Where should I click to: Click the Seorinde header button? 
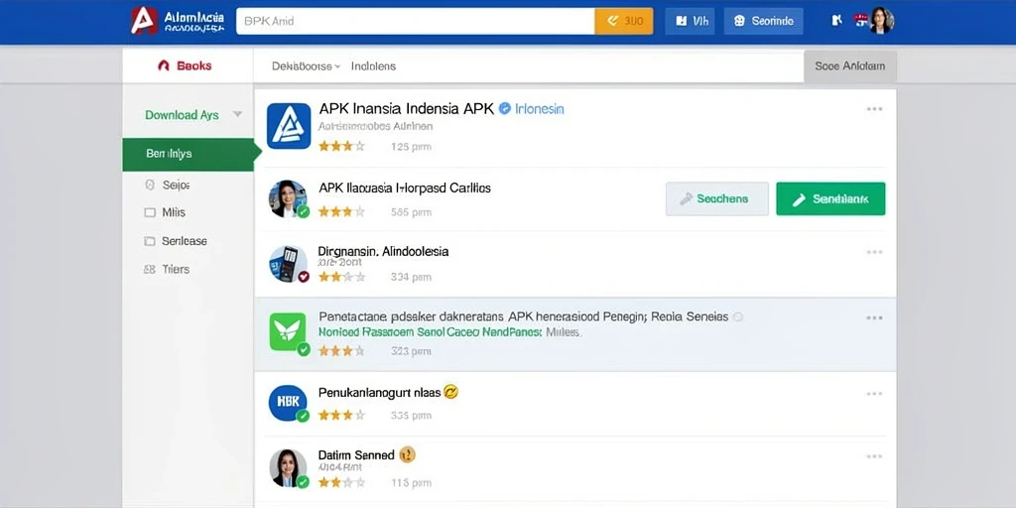tap(763, 22)
